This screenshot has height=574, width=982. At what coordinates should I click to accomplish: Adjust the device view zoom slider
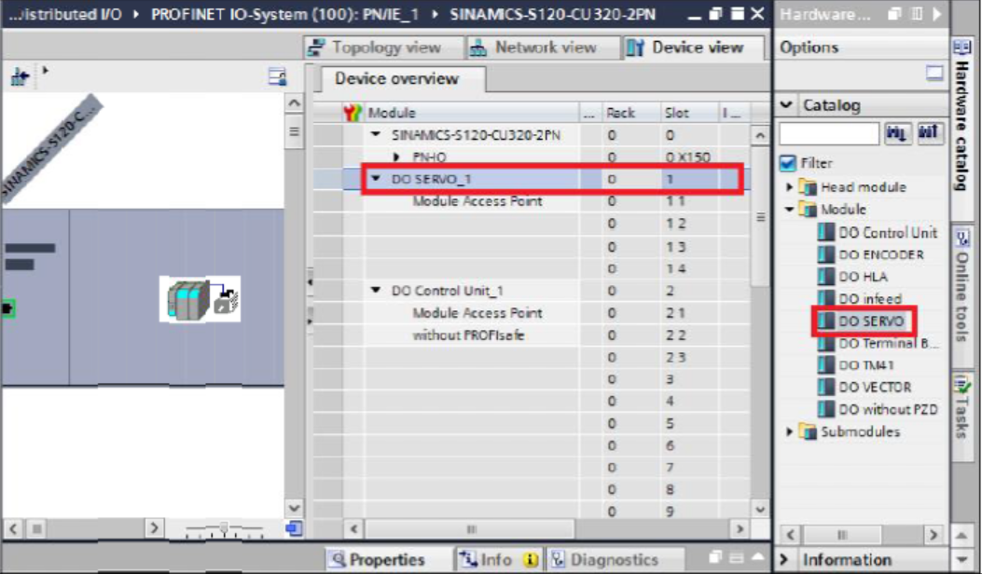[x=224, y=530]
